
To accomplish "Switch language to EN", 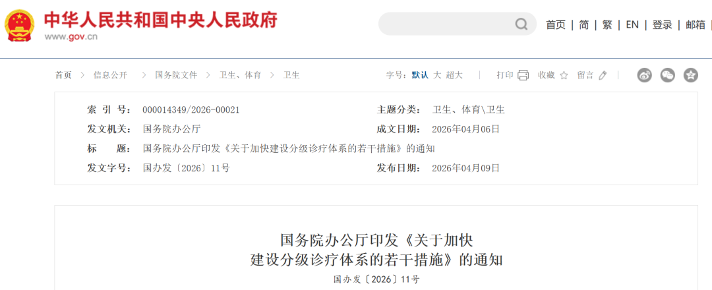I will (632, 24).
